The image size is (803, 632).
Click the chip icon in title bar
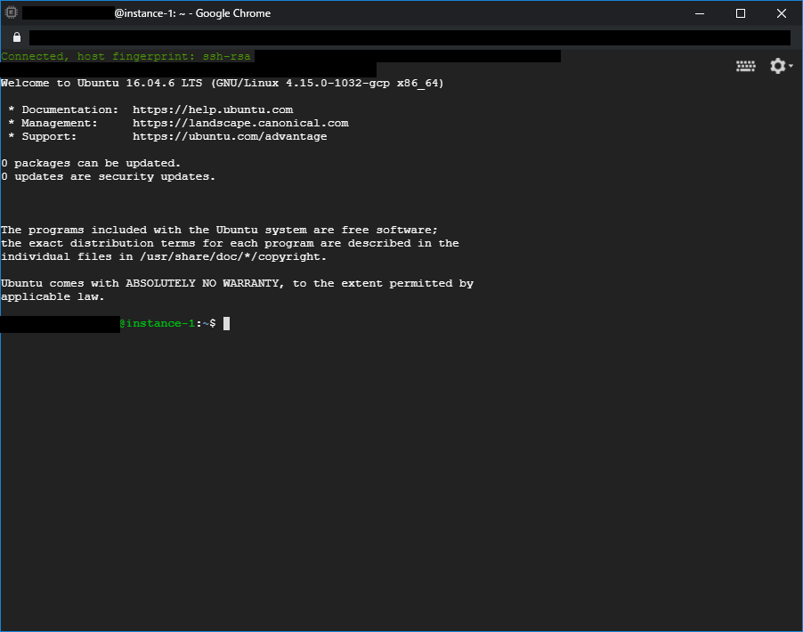(x=11, y=12)
